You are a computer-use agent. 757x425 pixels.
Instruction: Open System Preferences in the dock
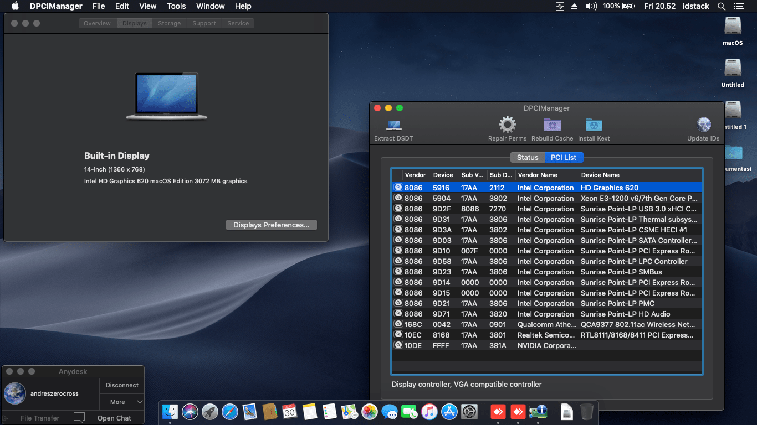pos(469,412)
